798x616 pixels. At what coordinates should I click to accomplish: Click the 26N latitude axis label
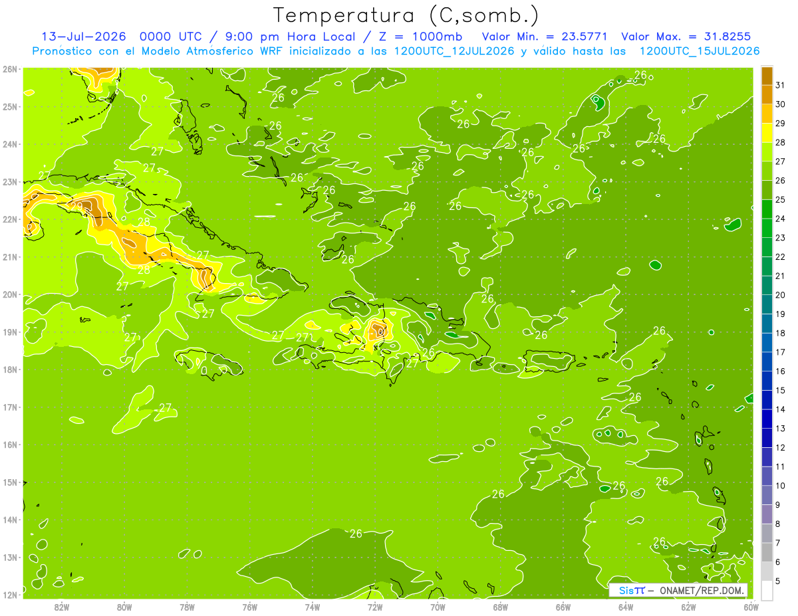[10, 69]
